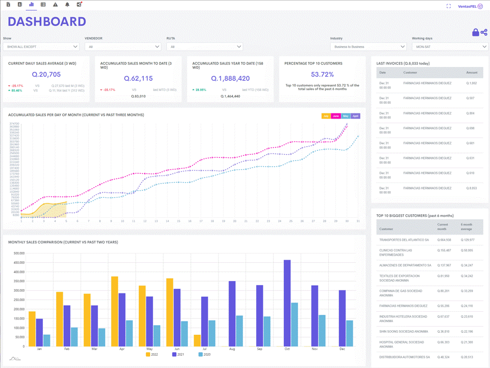The width and height of the screenshot is (490, 368).
Task: Toggle the 2020 legend item in monthly chart
Action: [204, 355]
